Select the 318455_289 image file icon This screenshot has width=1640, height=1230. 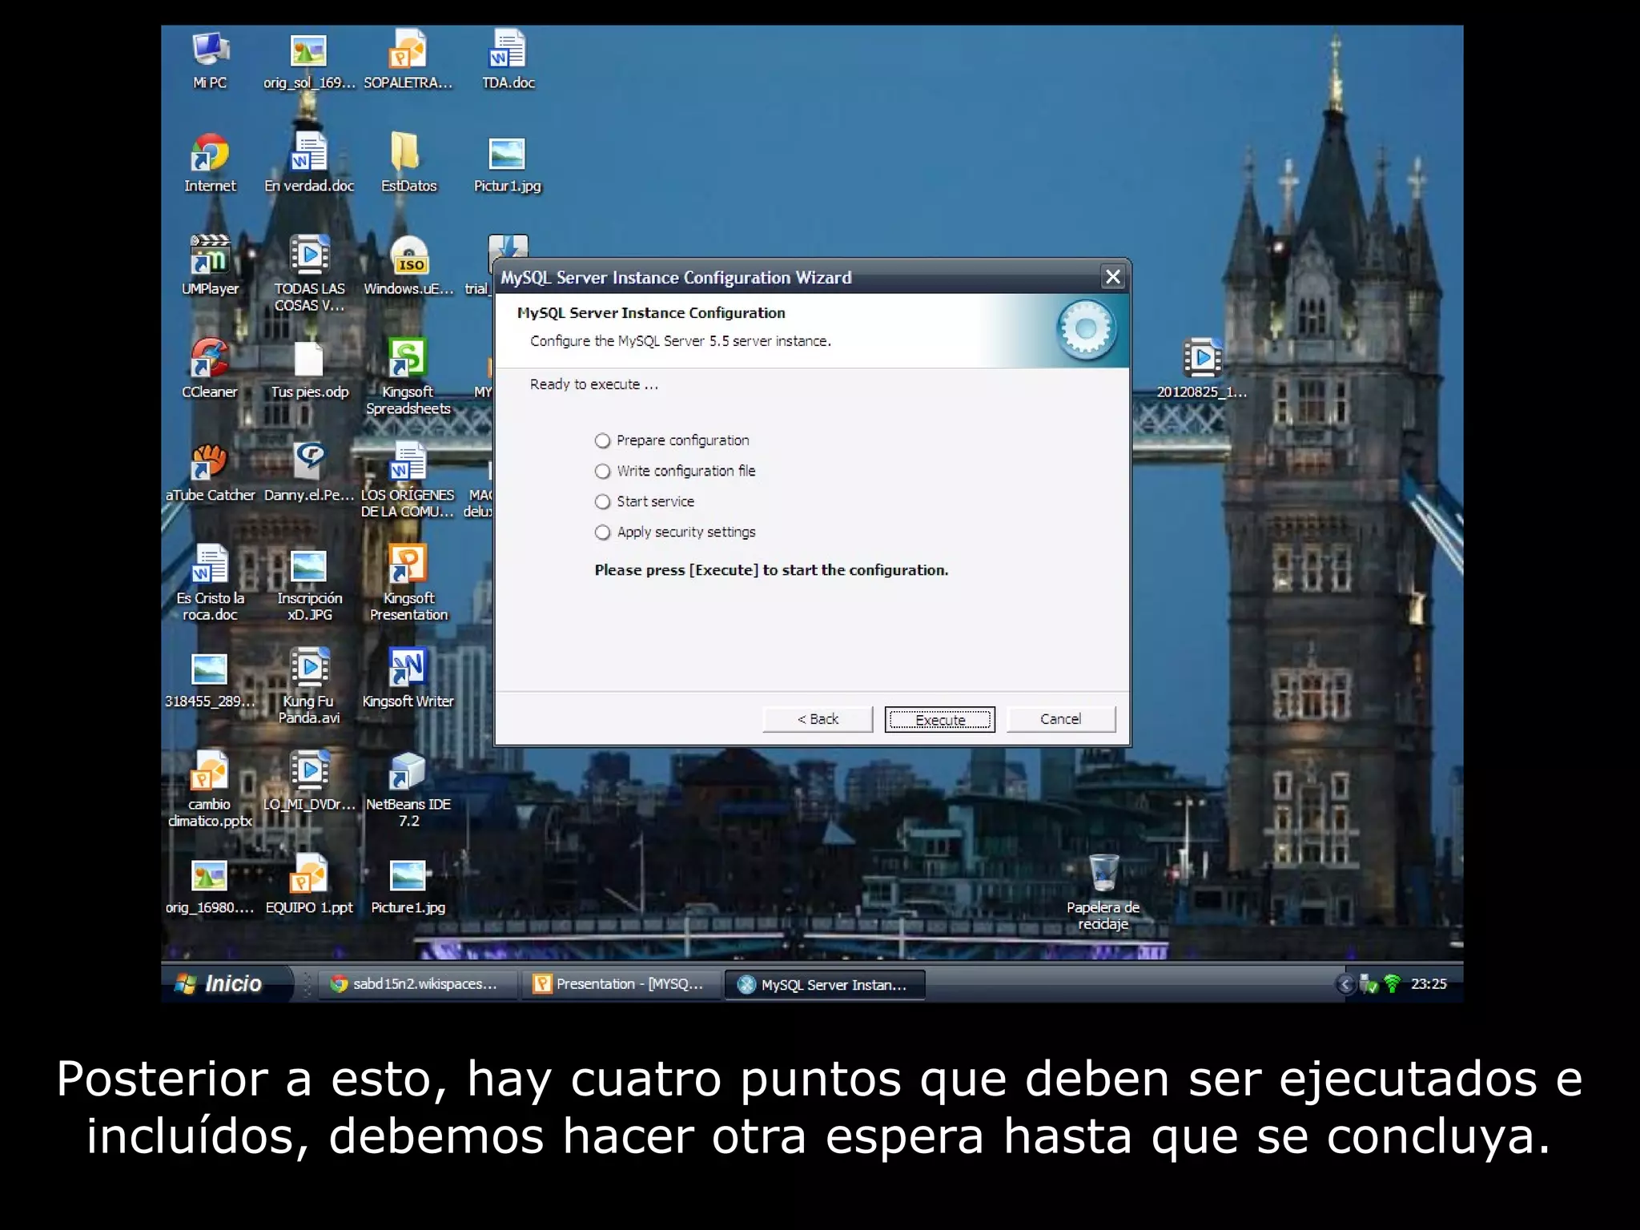click(209, 669)
